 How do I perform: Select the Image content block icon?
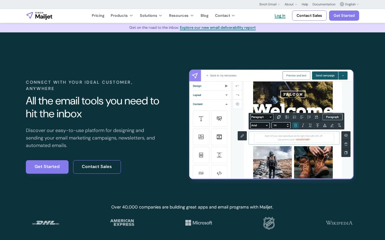click(201, 137)
